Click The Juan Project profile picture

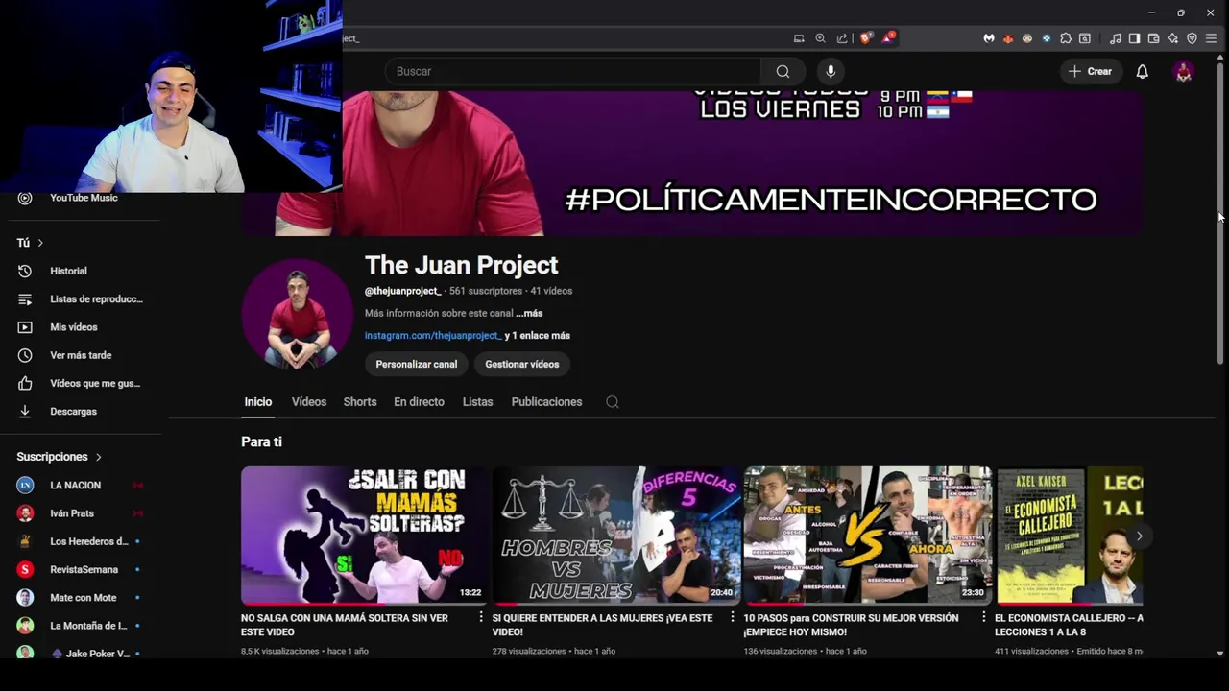pos(297,314)
